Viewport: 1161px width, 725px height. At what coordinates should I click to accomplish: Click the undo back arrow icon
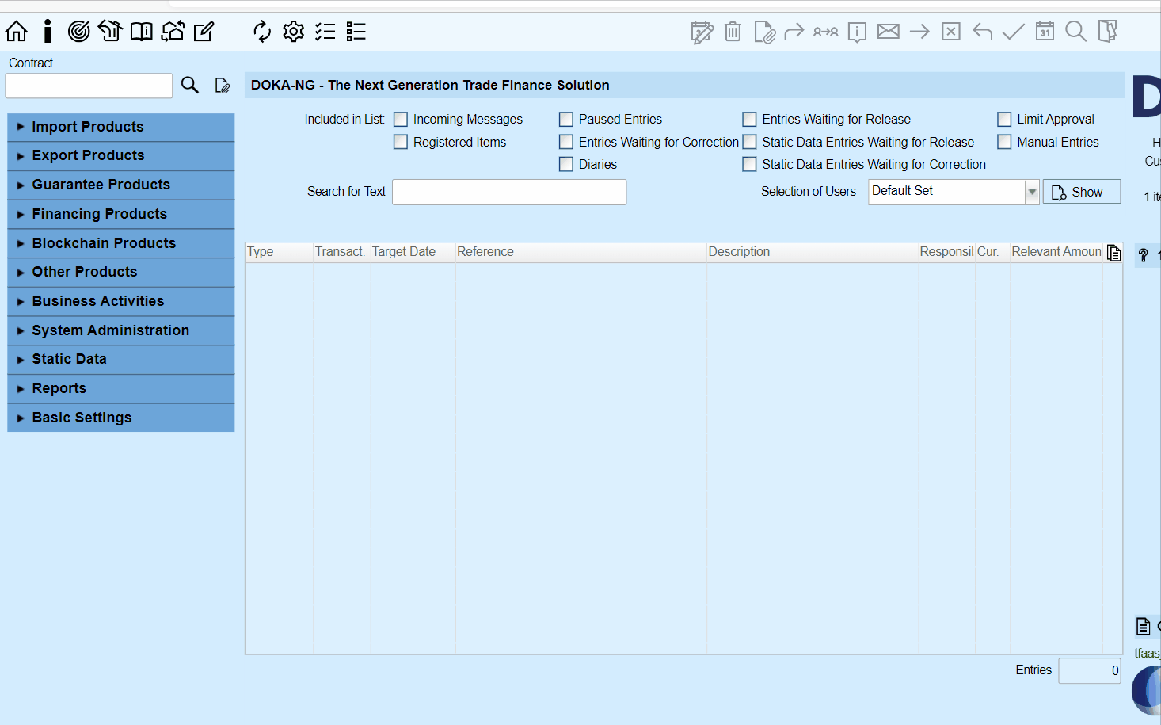click(983, 32)
